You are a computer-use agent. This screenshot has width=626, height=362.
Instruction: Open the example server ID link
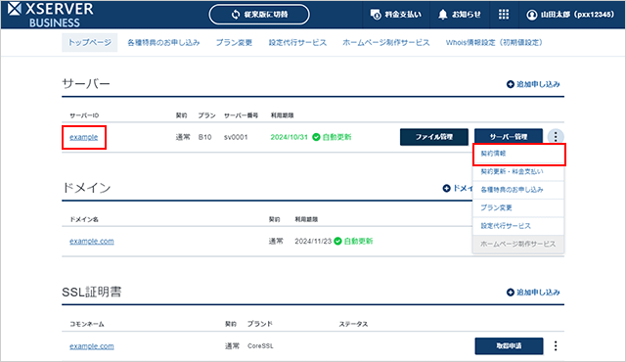point(84,137)
